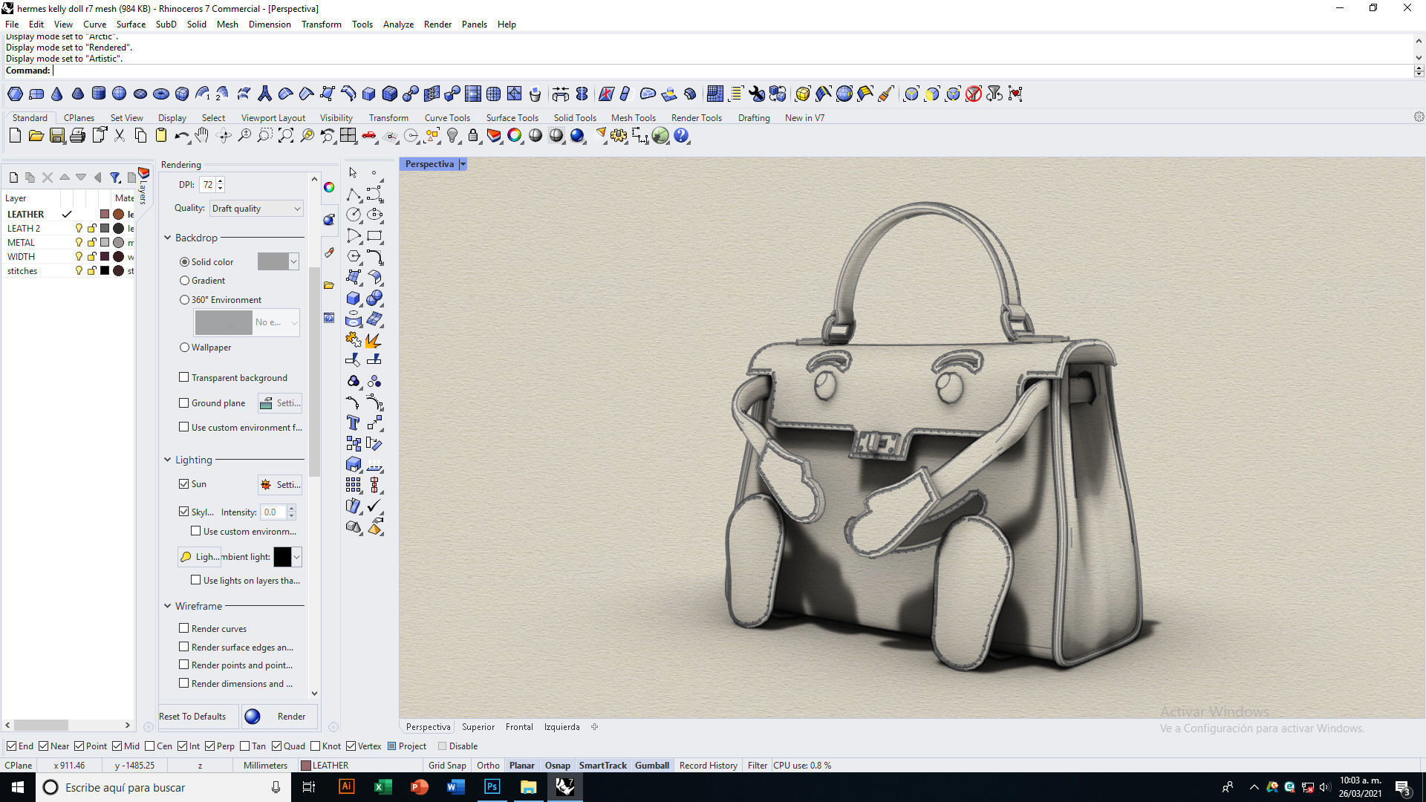Print using the printer toolbar icon
Viewport: 1426px width, 802px height.
(x=77, y=136)
